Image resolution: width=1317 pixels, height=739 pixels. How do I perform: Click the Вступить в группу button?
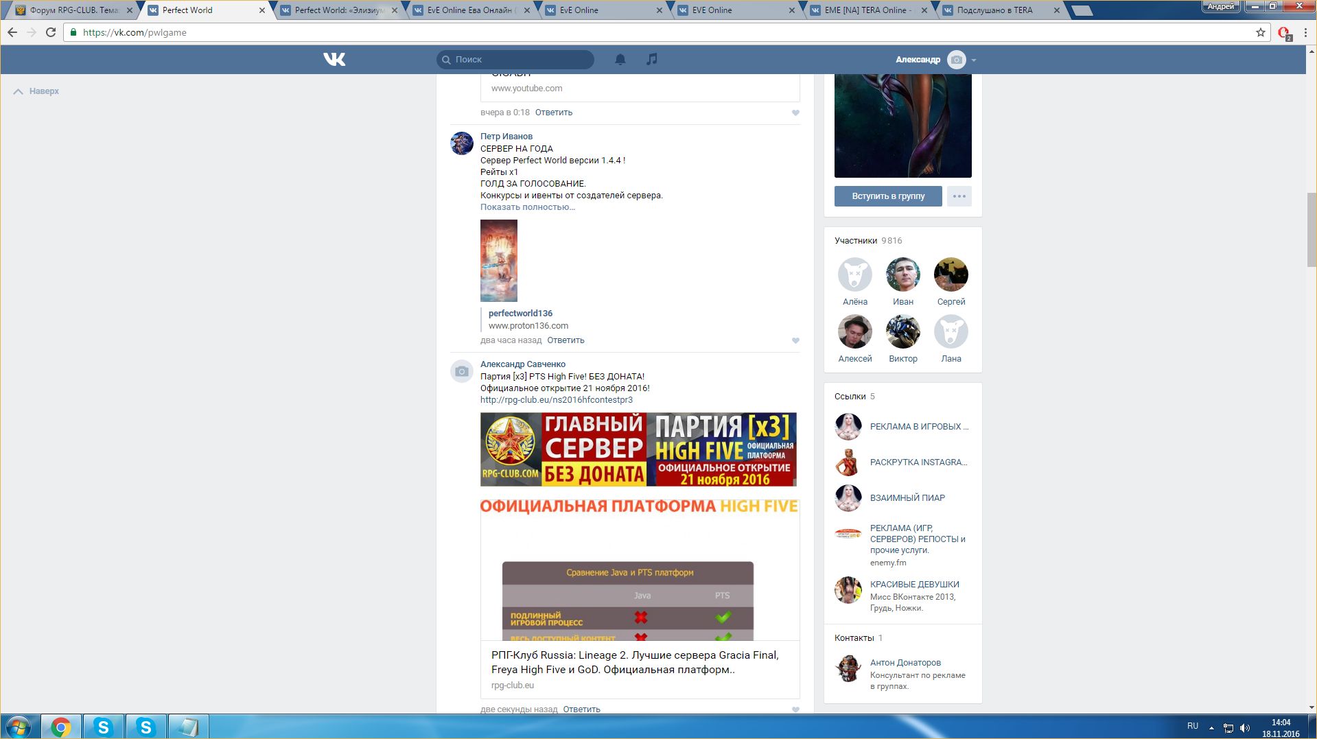[888, 196]
